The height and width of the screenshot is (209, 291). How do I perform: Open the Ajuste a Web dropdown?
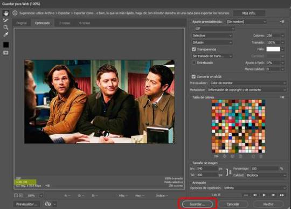(275, 62)
